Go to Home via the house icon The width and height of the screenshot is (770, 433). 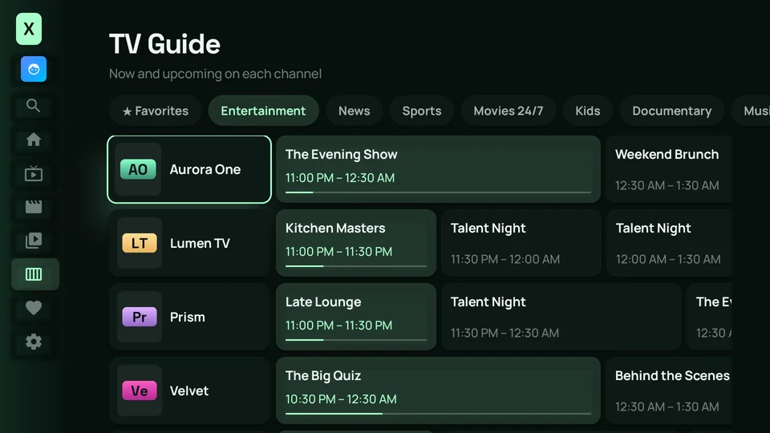(x=34, y=140)
